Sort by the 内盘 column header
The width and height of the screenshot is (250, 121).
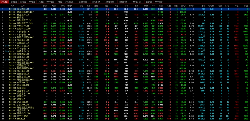point(246,6)
